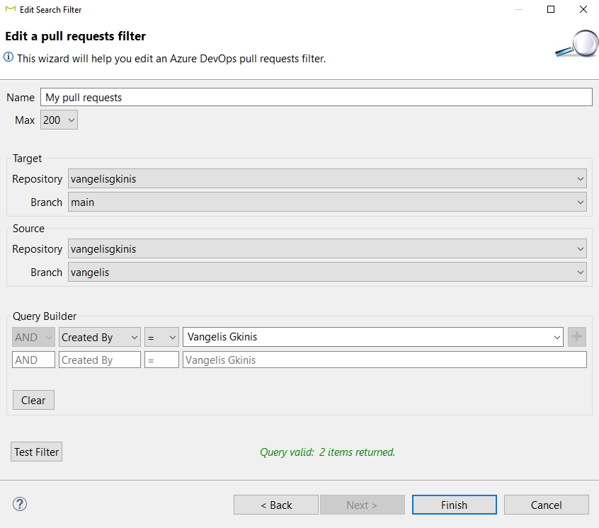599x528 pixels.
Task: Open the Source Branch dropdown showing vangelis
Action: coord(326,272)
